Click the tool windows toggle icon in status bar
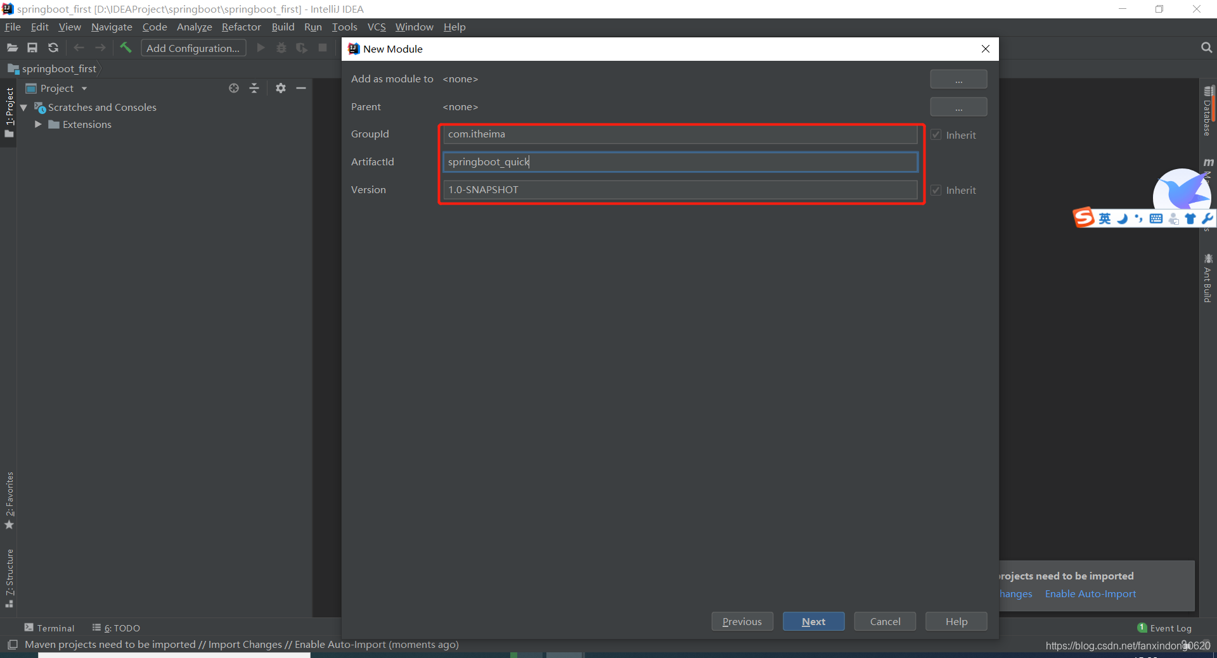The image size is (1217, 658). coord(12,645)
